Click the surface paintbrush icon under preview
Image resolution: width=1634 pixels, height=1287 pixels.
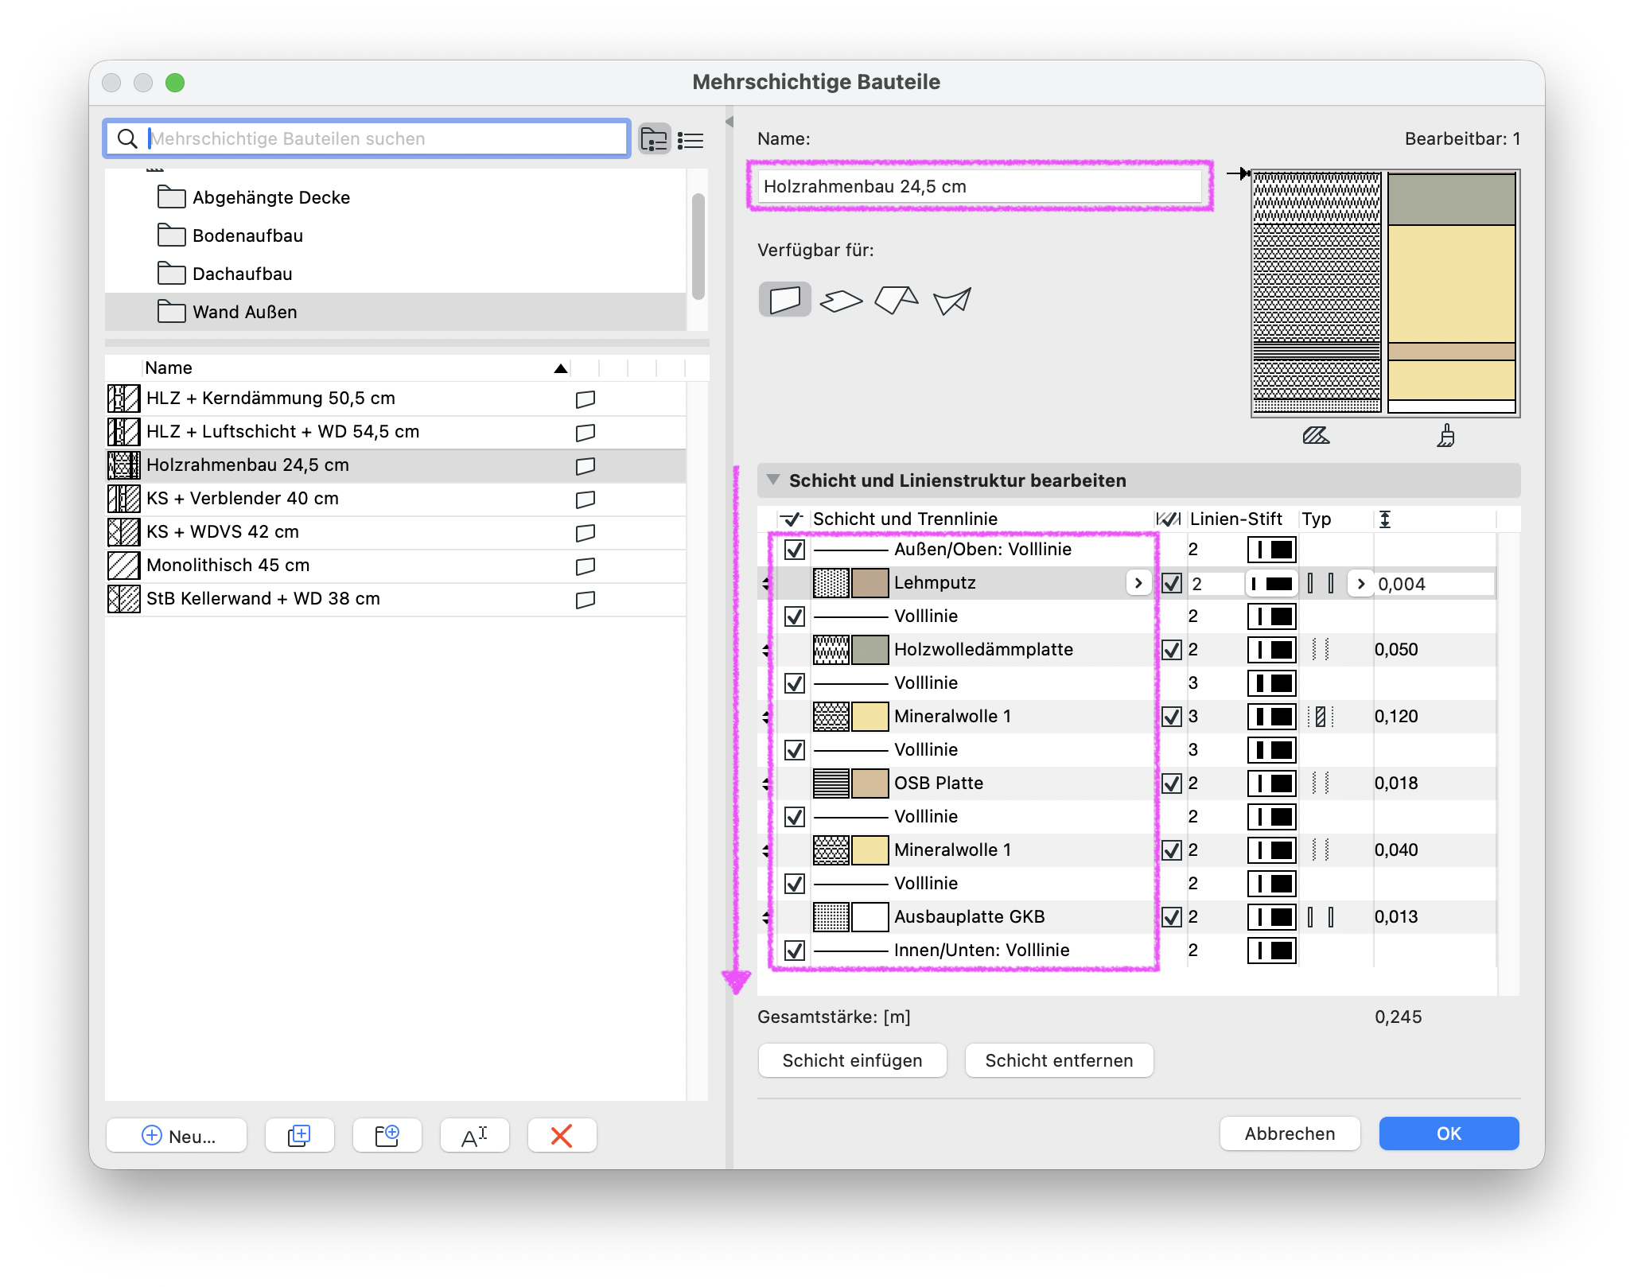[x=1445, y=435]
